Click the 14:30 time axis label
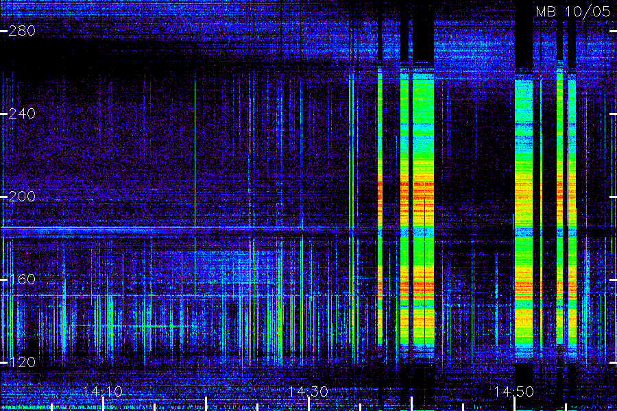 pyautogui.click(x=308, y=391)
